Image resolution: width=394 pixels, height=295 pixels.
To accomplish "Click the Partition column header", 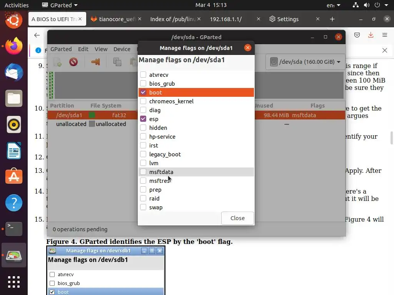I will [62, 106].
